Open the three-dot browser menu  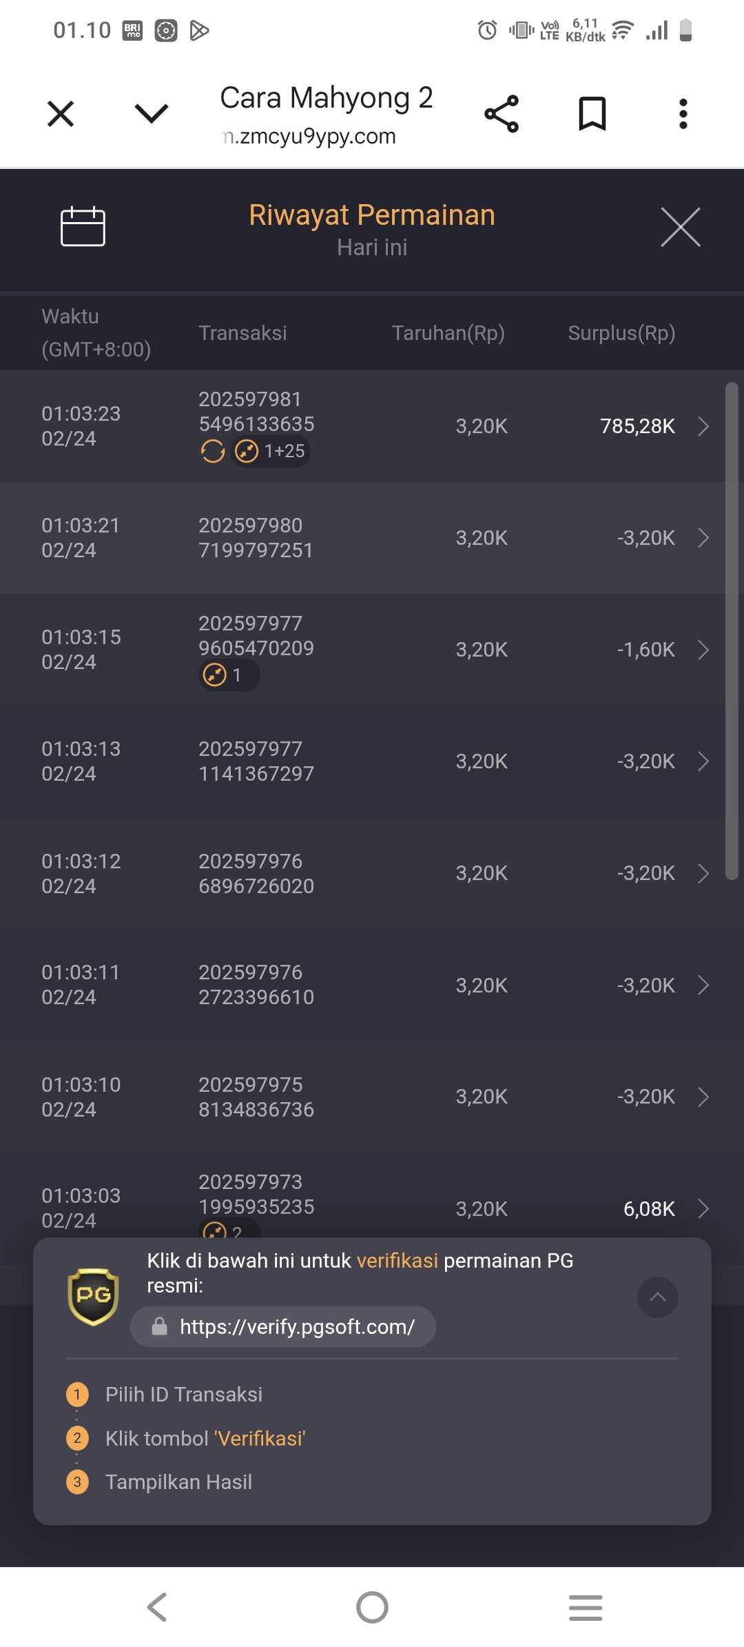[683, 114]
